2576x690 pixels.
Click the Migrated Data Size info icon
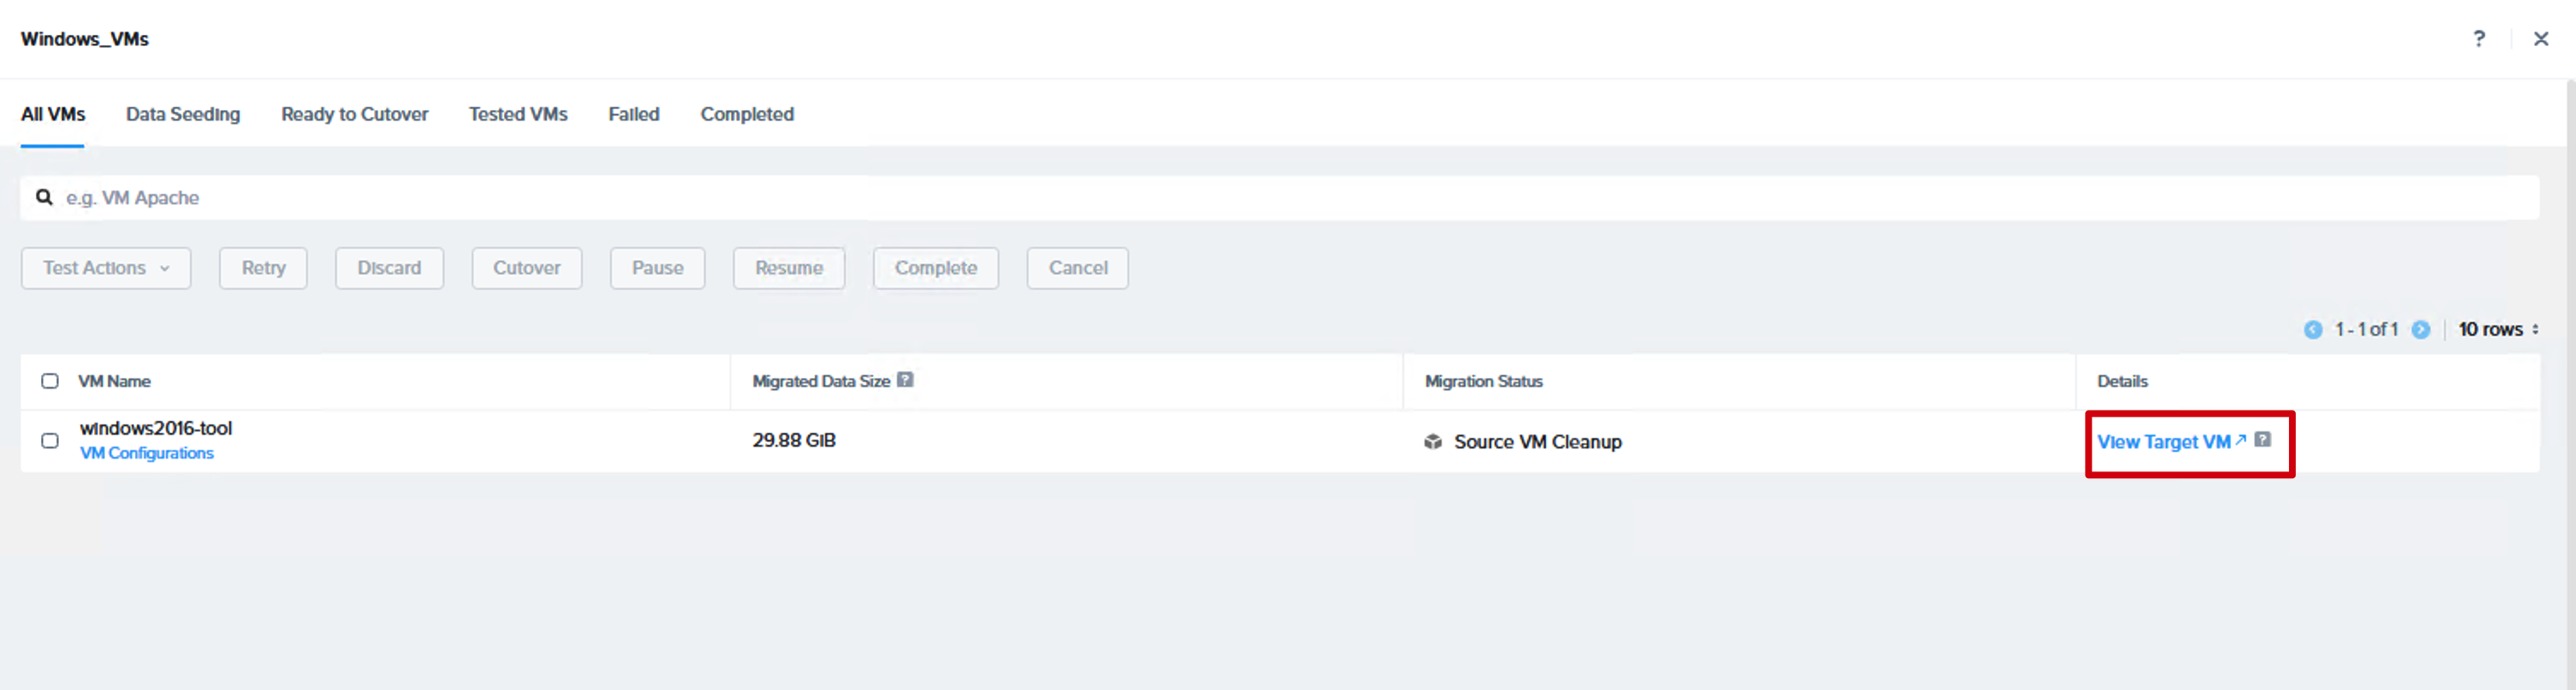point(905,380)
